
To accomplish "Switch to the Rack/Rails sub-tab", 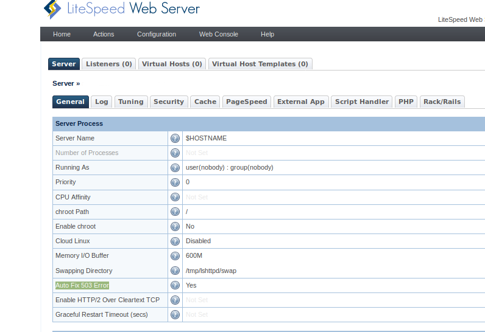I will 442,102.
